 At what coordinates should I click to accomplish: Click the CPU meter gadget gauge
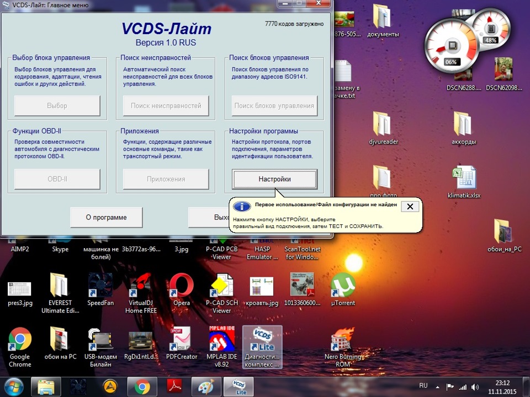coord(452,46)
